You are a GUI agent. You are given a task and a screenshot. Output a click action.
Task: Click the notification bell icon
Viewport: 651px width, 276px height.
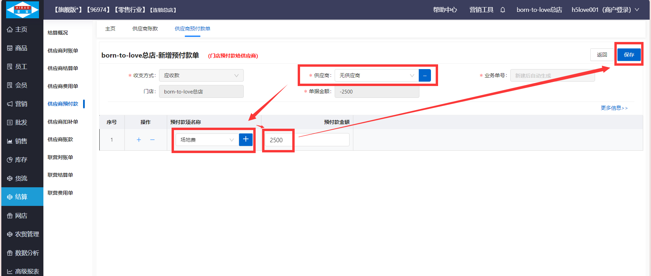tap(502, 10)
